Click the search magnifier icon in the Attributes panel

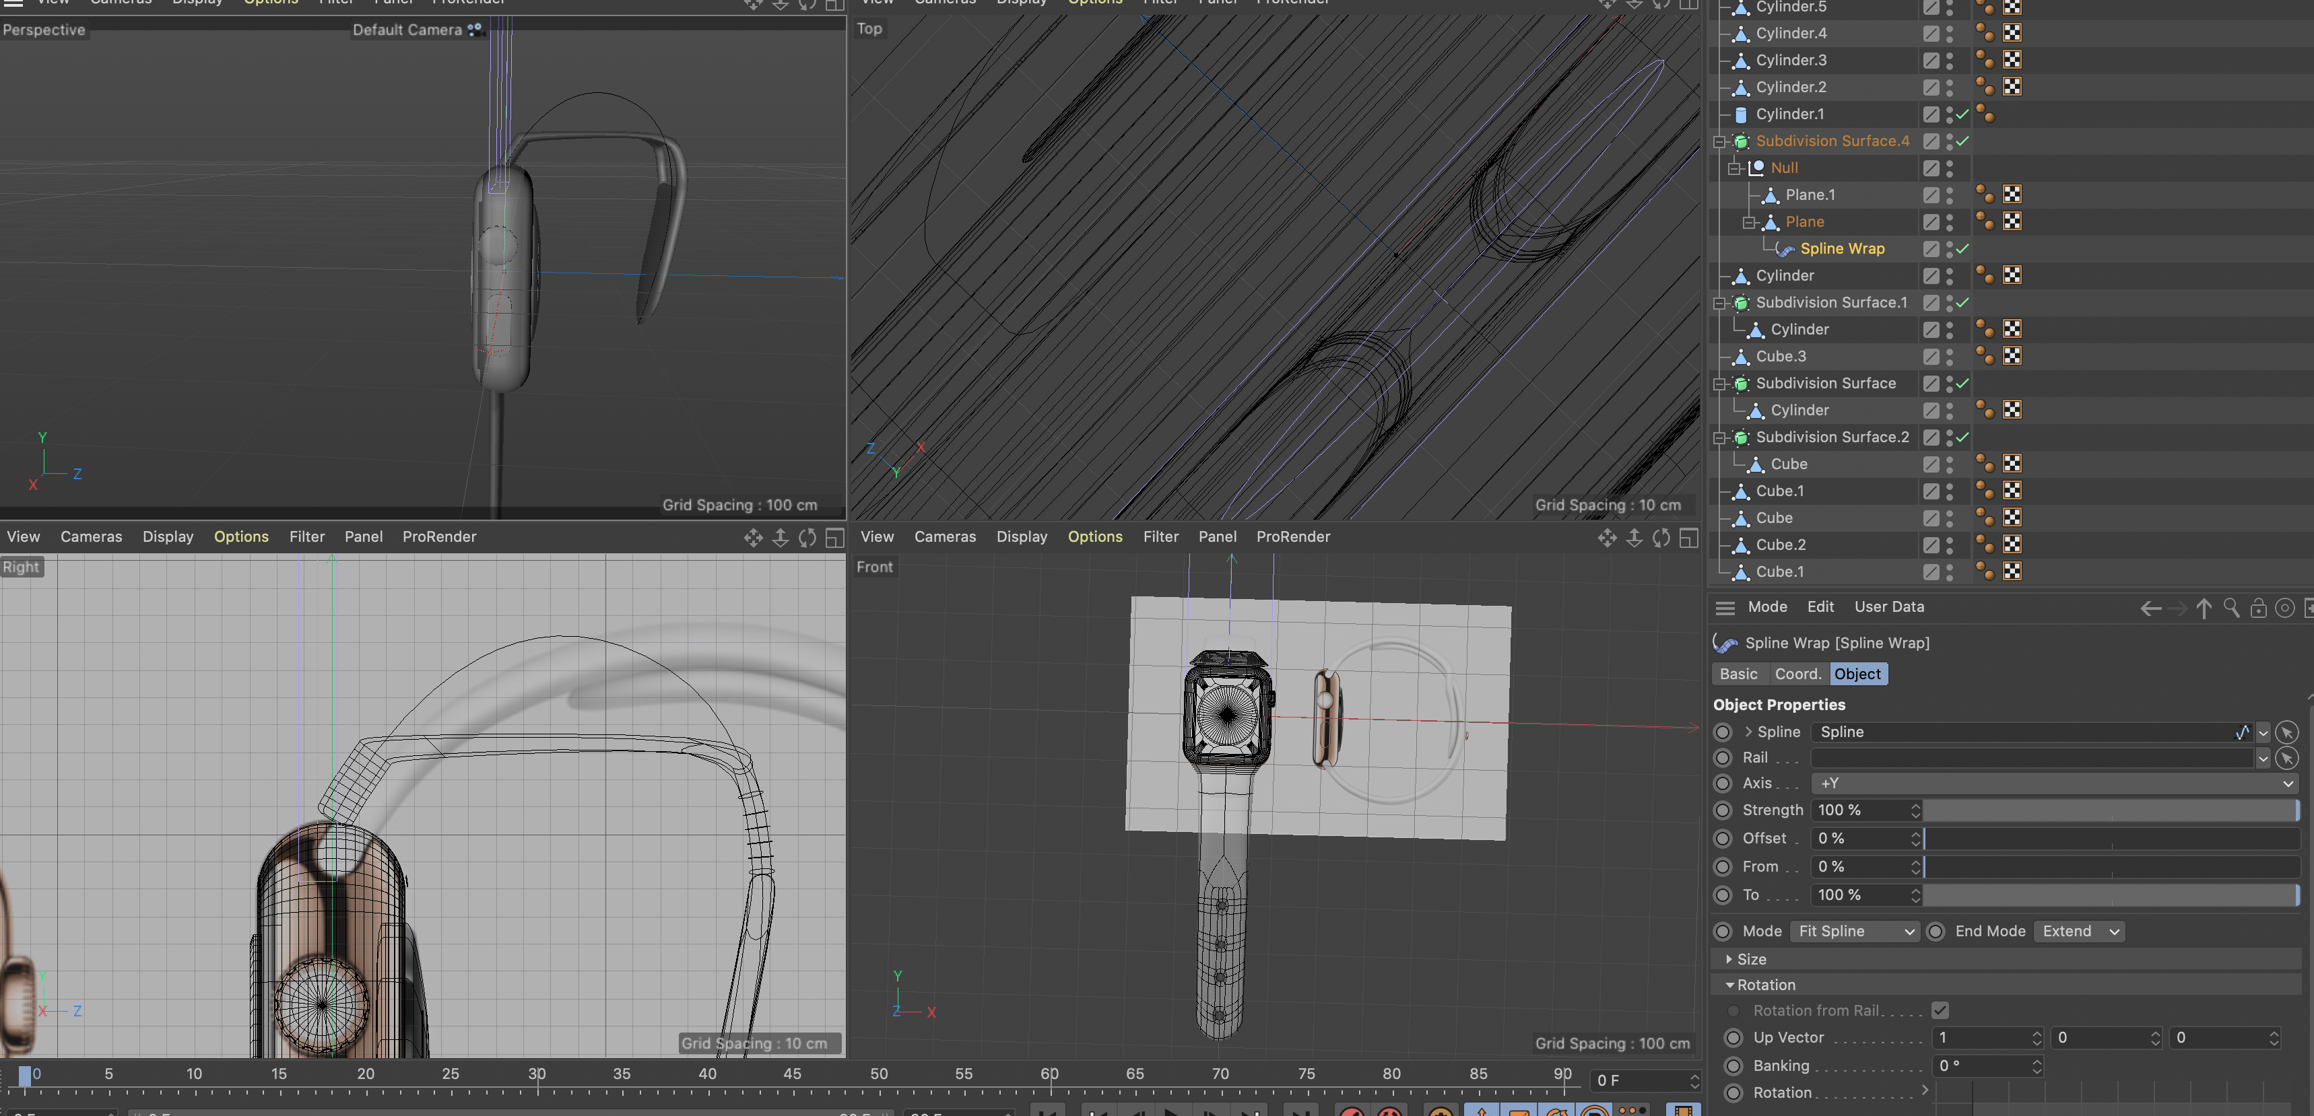[x=2231, y=608]
